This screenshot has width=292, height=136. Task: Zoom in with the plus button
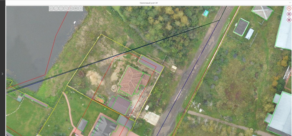tap(289, 14)
